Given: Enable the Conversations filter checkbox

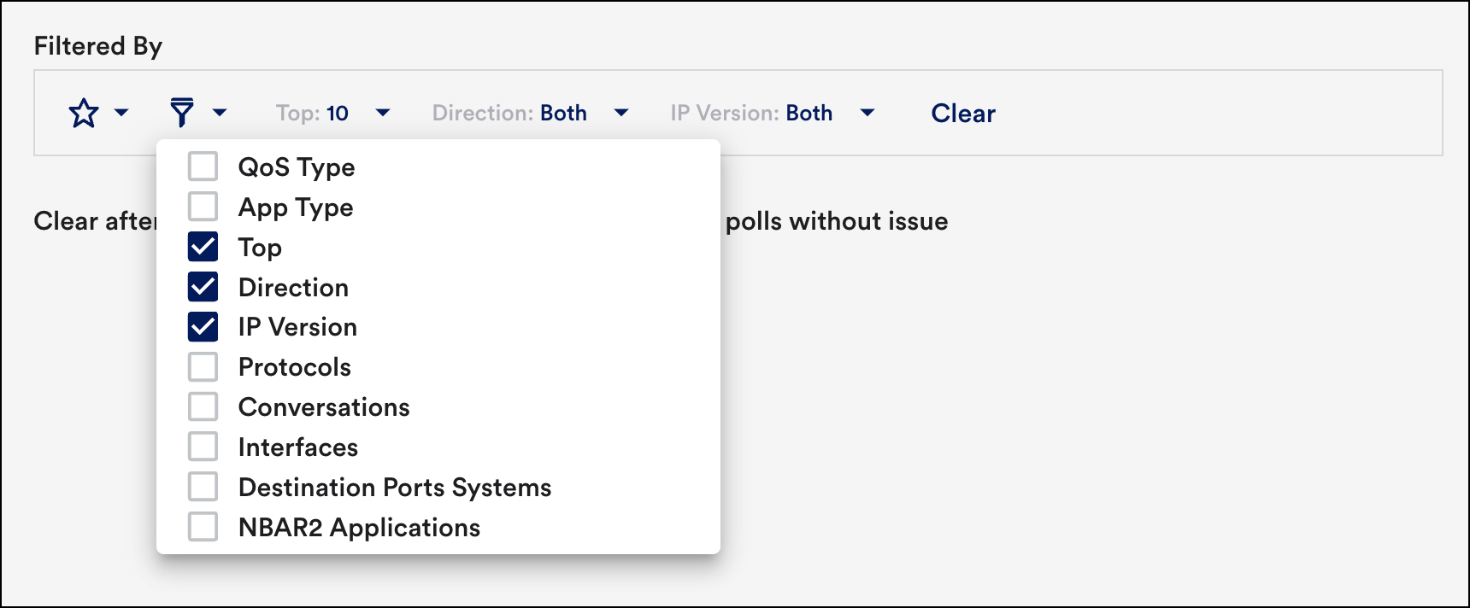Looking at the screenshot, I should pos(203,407).
